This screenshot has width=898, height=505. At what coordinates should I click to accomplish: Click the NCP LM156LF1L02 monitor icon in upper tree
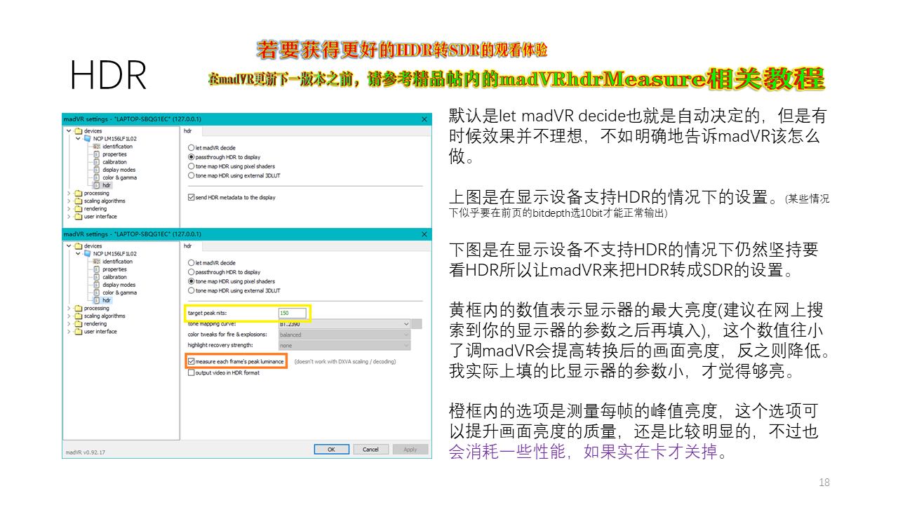coord(88,139)
